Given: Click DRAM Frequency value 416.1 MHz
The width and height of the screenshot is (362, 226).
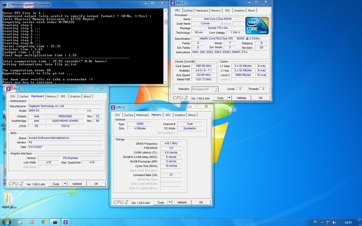Looking at the screenshot, I should (x=171, y=144).
